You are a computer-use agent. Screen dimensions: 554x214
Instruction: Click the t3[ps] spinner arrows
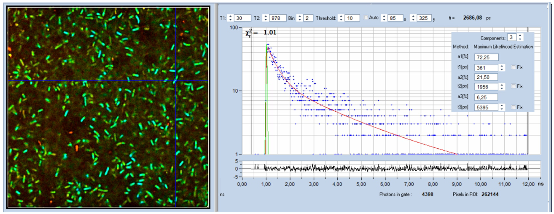(502, 107)
